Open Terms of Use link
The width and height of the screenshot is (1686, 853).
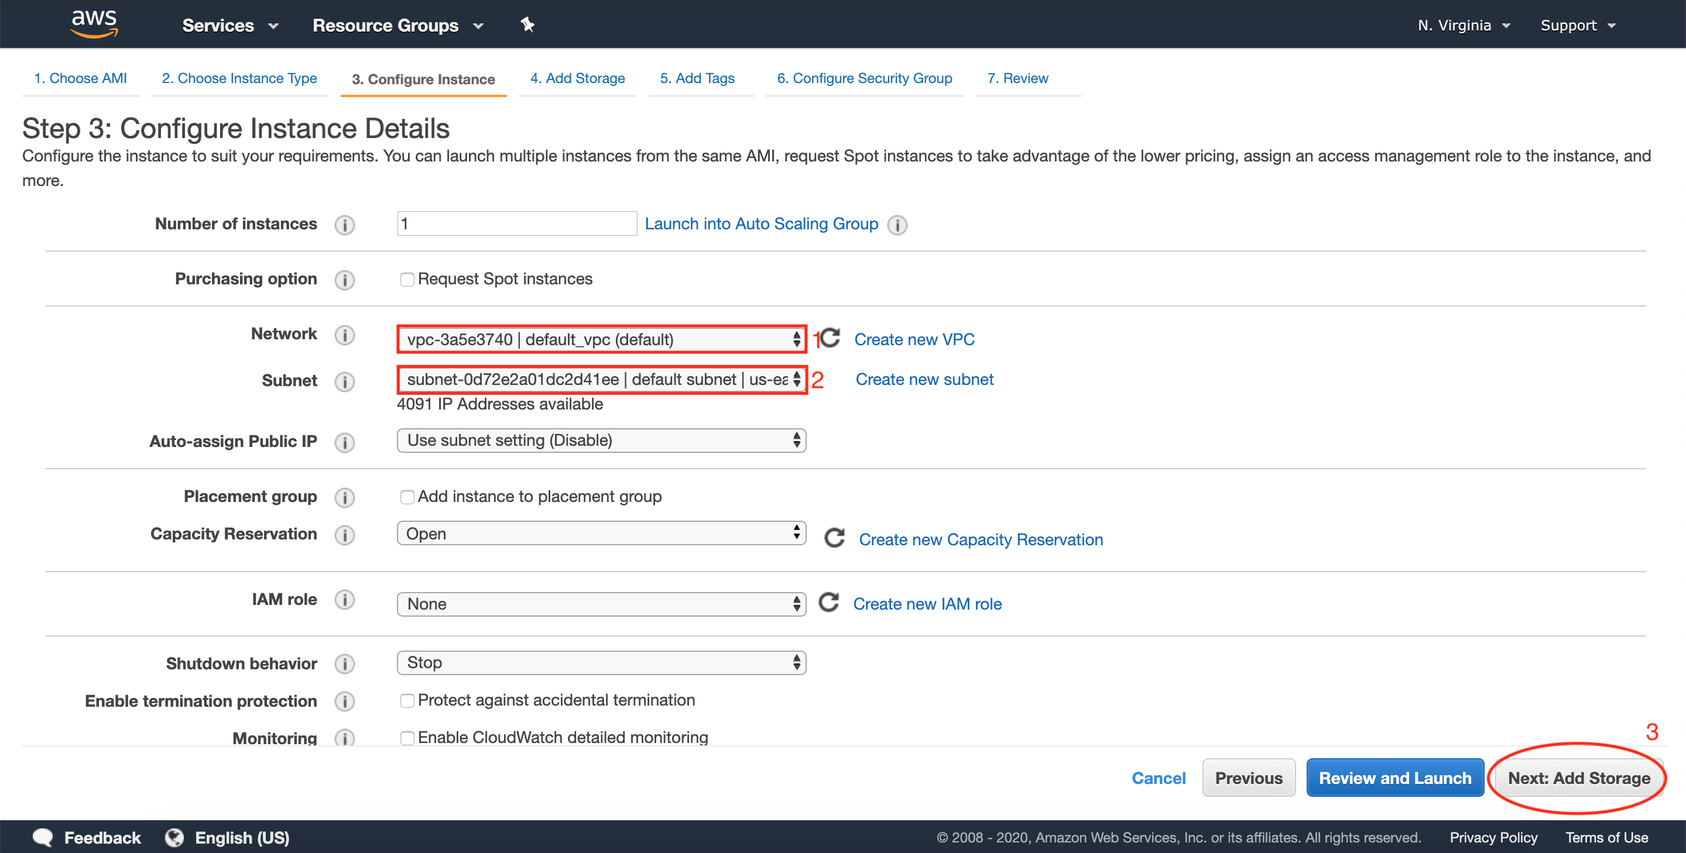1607,837
